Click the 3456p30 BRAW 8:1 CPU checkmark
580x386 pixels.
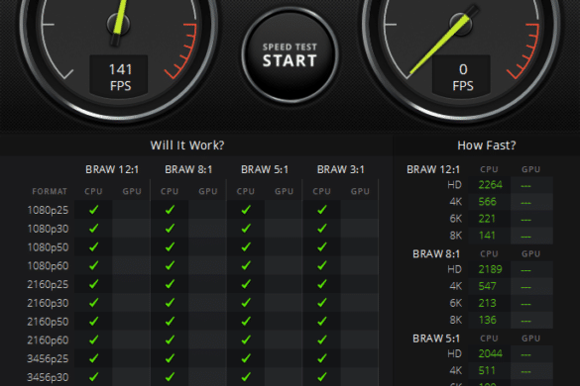(x=170, y=377)
